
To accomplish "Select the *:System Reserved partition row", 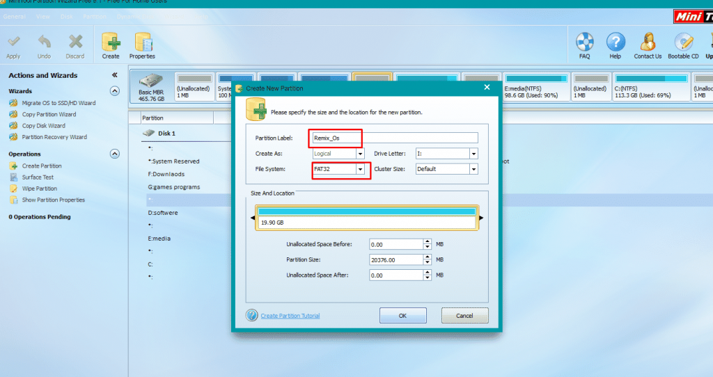I will (x=173, y=161).
